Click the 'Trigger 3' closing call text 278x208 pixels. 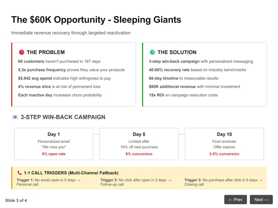(x=223, y=182)
